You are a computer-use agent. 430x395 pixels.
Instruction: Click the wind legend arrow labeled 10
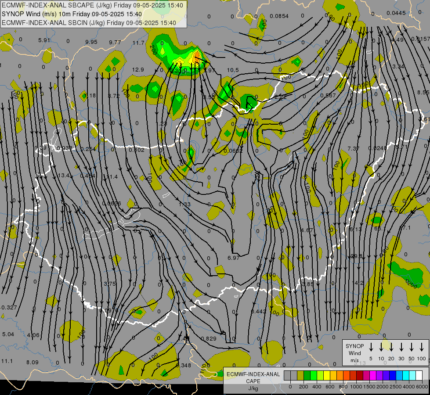(381, 347)
